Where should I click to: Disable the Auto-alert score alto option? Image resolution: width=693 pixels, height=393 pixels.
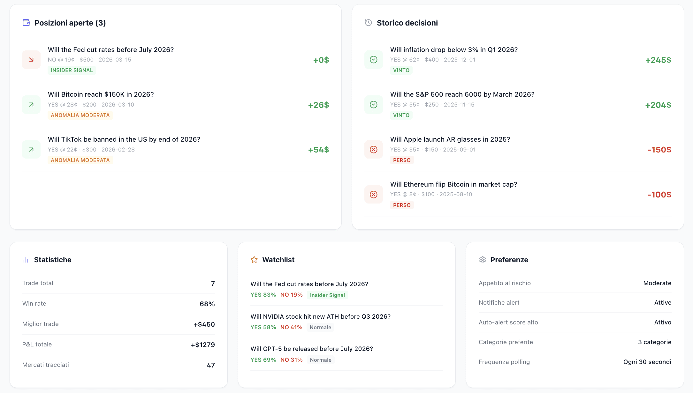pos(662,322)
